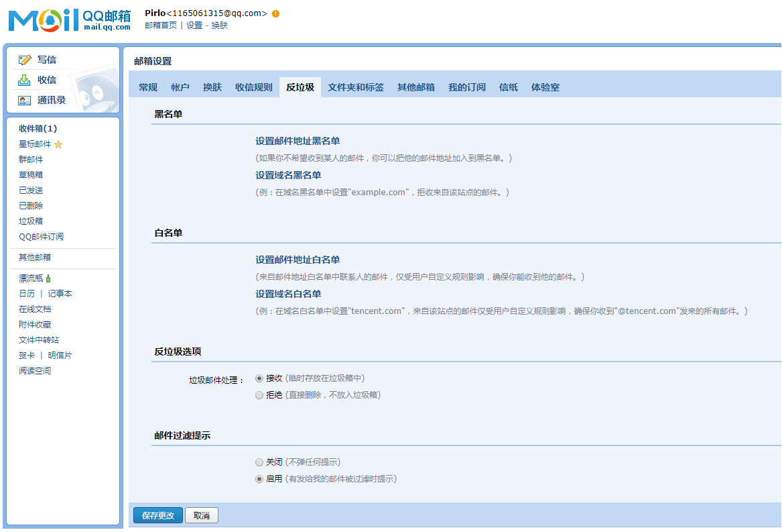Click the 取消 button

[x=202, y=515]
